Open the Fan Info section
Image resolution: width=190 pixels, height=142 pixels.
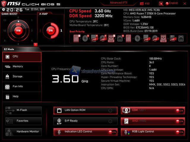[22, 87]
